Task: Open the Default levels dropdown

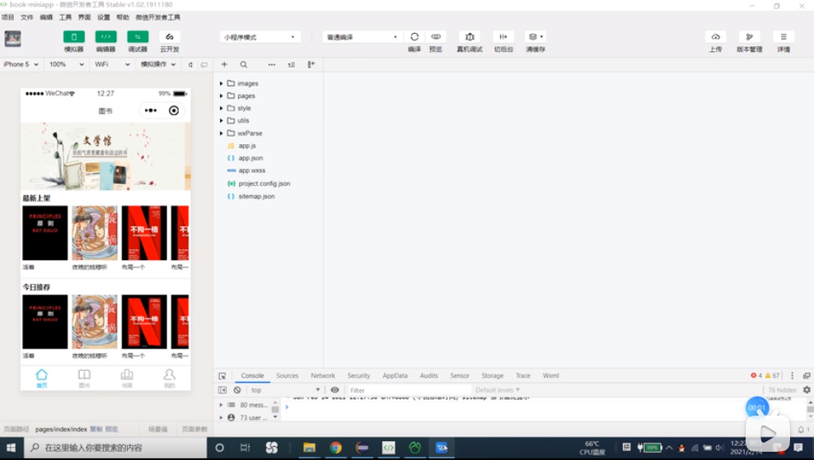Action: pyautogui.click(x=498, y=390)
